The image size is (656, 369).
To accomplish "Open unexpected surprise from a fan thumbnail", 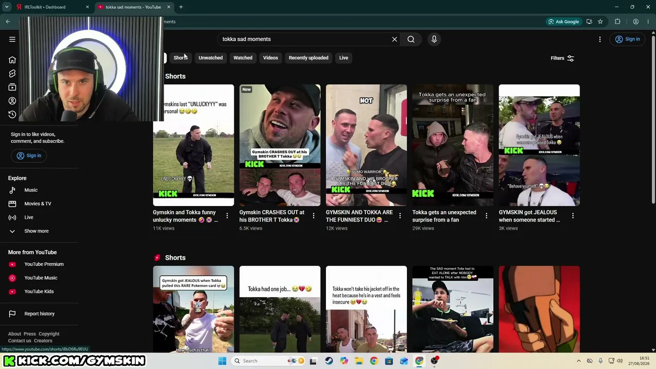I will coord(453,145).
